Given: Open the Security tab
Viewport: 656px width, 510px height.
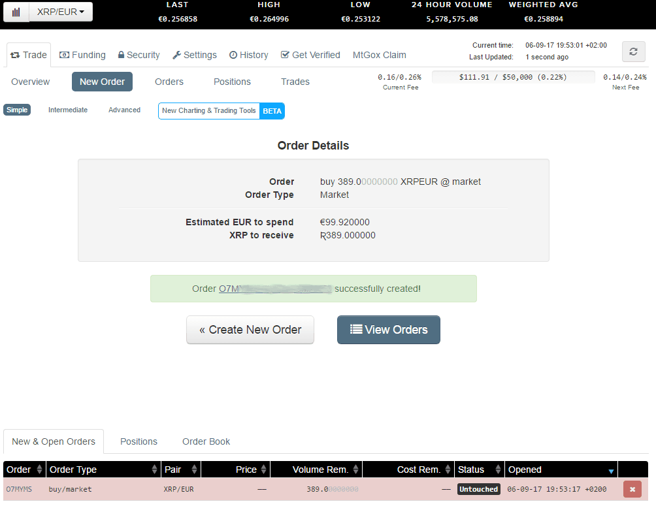Looking at the screenshot, I should [139, 55].
